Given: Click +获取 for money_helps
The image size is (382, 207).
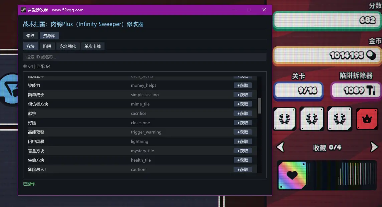Looking at the screenshot, I should tap(243, 85).
